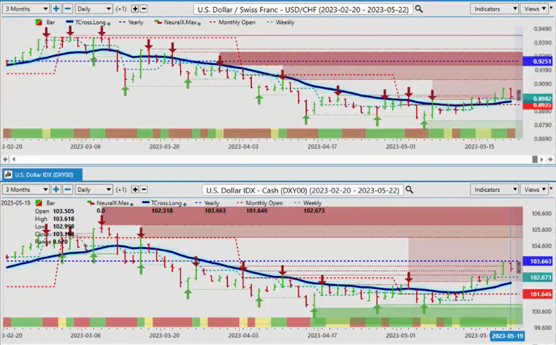The width and height of the screenshot is (556, 345).
Task: Open the 3 Months range dropdown in USD/CHF chart
Action: pos(26,9)
